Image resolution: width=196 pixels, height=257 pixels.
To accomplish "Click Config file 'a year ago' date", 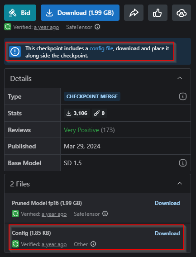I will [54, 244].
